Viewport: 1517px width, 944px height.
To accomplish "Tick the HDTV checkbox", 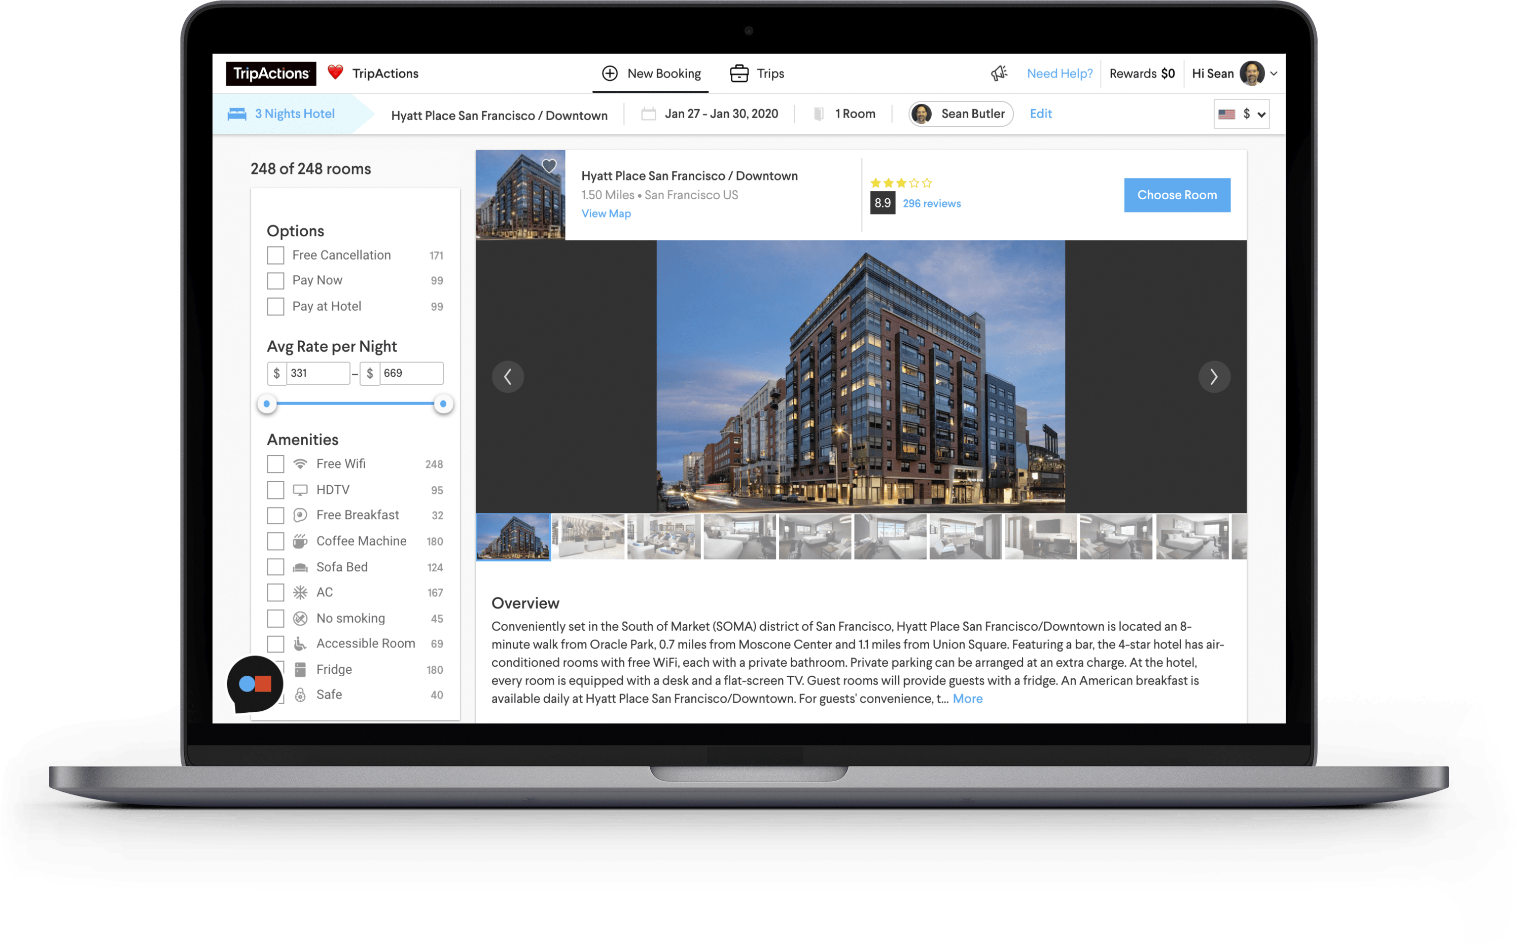I will (276, 491).
